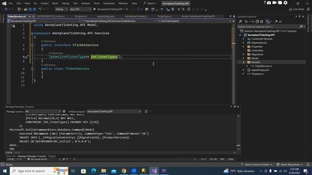Switch to the Error List tab

[x=11, y=156]
